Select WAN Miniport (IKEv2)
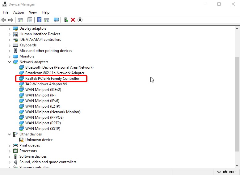 43,90
